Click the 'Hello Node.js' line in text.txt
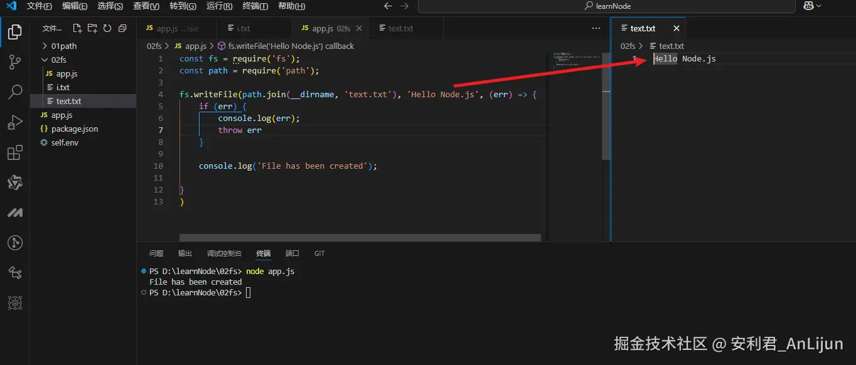Screen dimensions: 856x365 pos(685,59)
